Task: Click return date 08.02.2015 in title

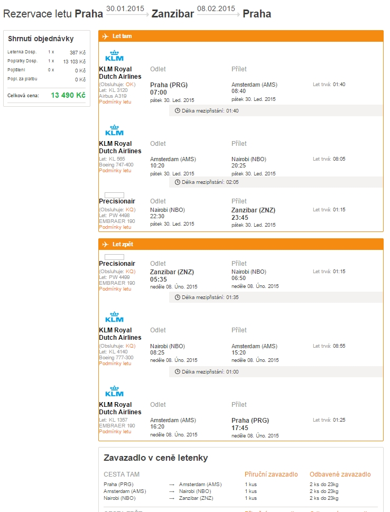Action: pyautogui.click(x=216, y=9)
